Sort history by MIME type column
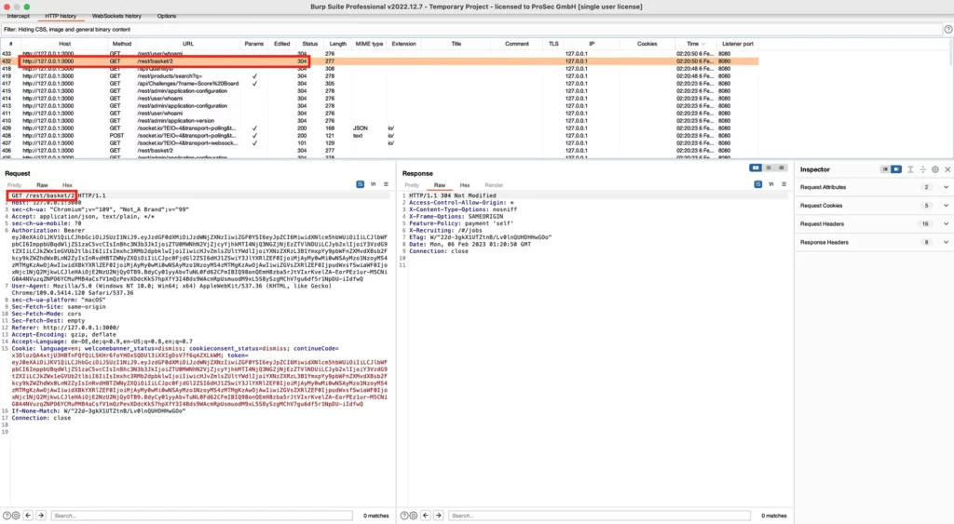This screenshot has width=954, height=524. (x=369, y=44)
